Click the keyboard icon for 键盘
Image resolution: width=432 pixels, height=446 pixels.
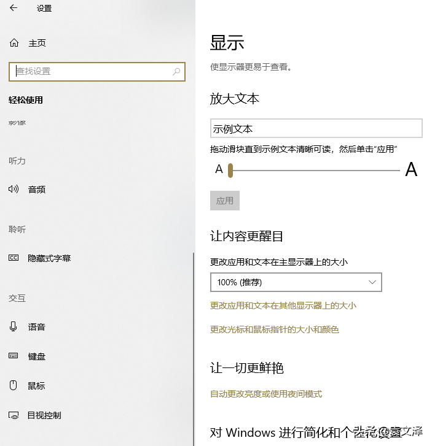click(14, 356)
